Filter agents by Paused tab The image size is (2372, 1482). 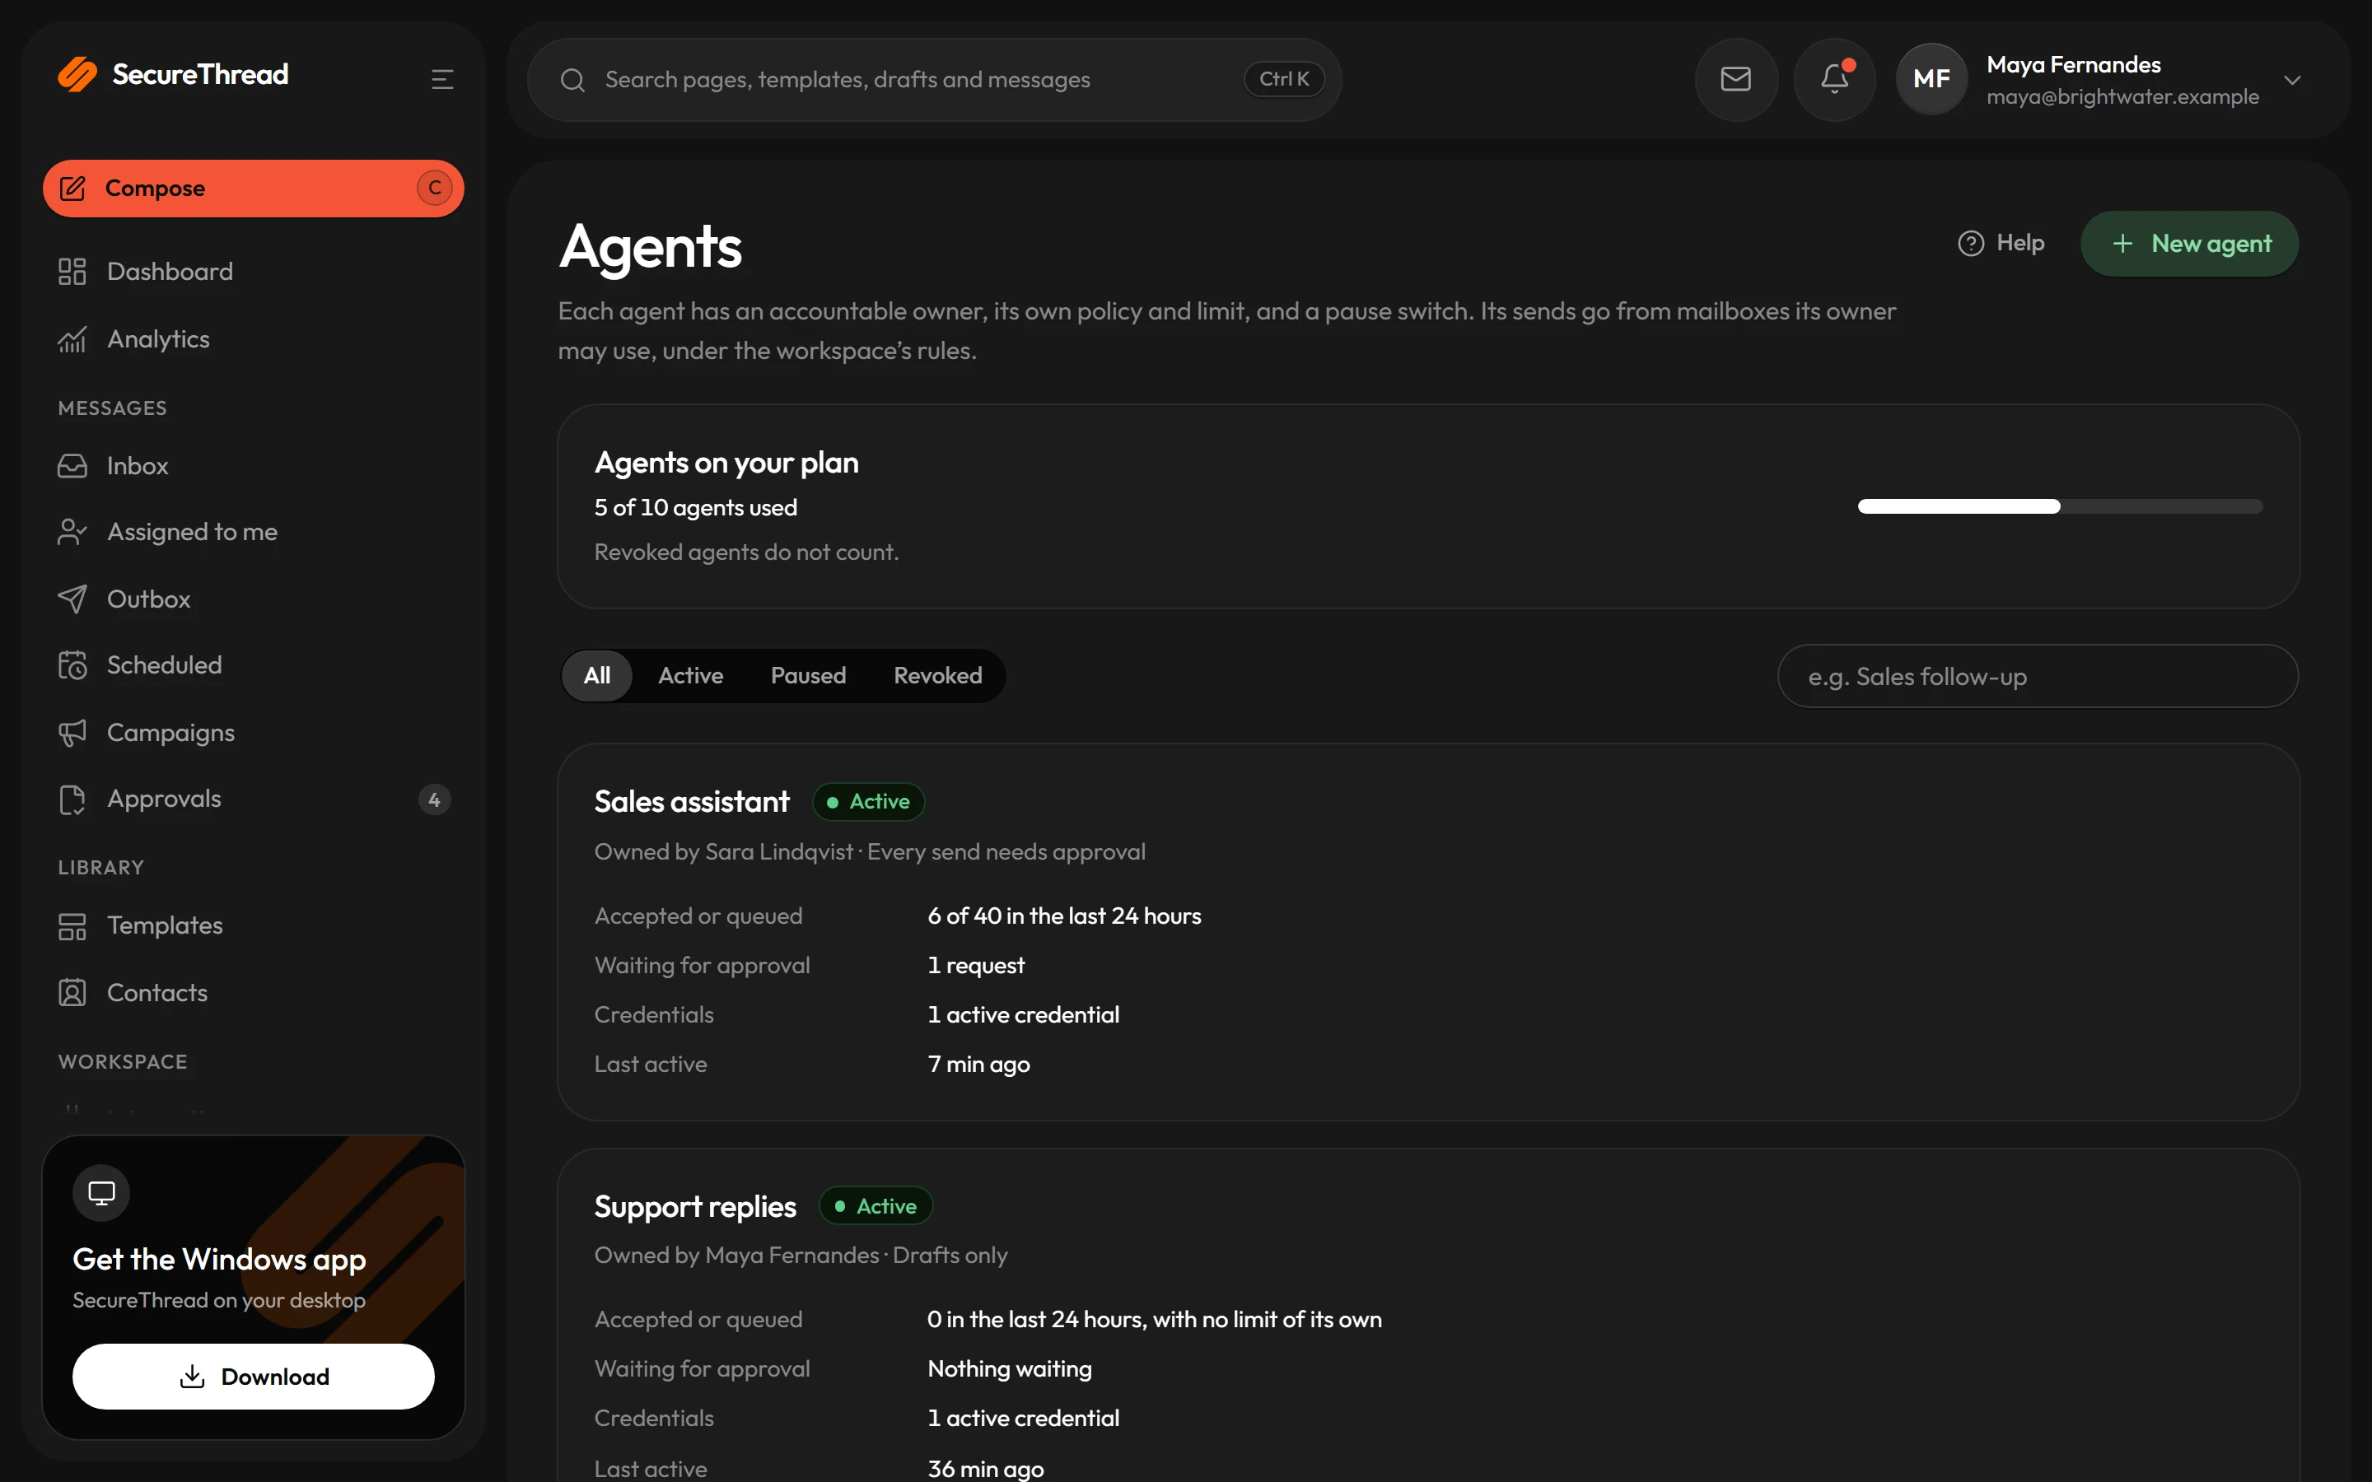808,675
